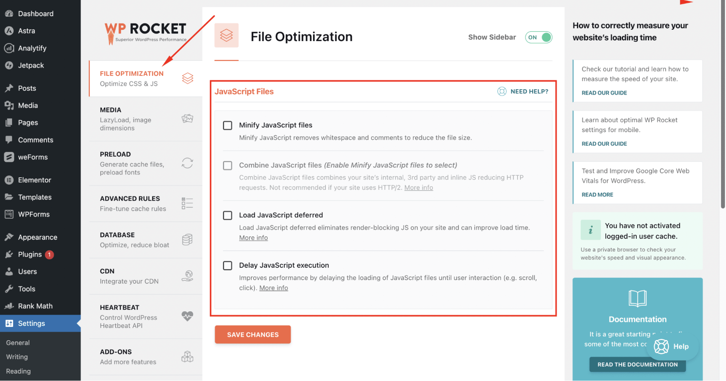Viewport: 726px width, 381px height.
Task: Click the File Optimization header layers icon
Action: [227, 35]
